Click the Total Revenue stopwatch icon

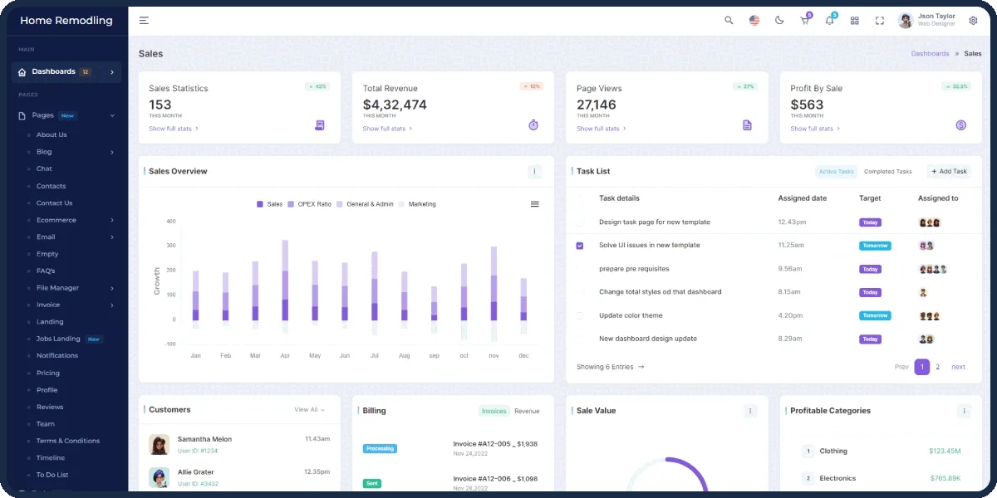click(x=533, y=125)
